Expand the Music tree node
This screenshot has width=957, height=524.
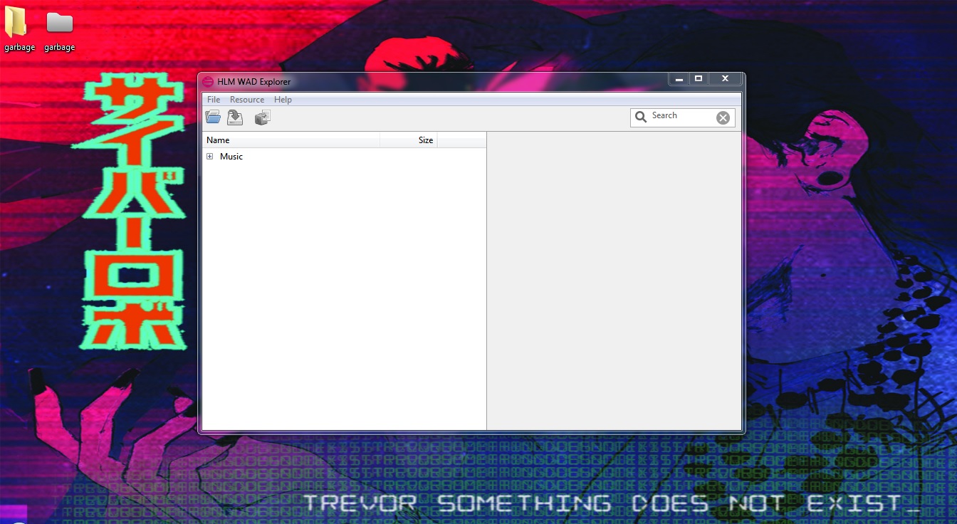point(210,157)
